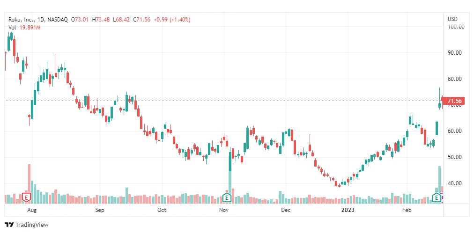Screen dimensions: 474x233
Task: Click the 60.00 price axis label
Action: [x=455, y=131]
